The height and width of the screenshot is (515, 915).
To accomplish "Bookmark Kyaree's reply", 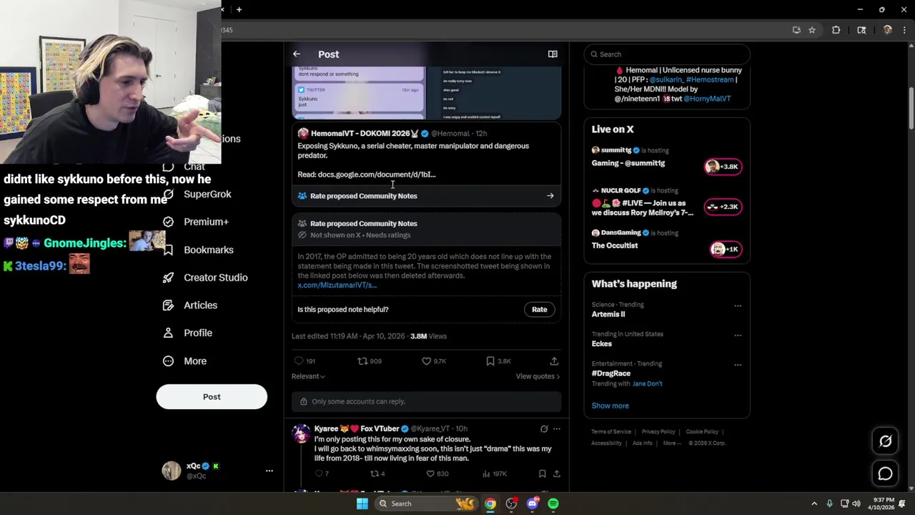I will [x=542, y=474].
